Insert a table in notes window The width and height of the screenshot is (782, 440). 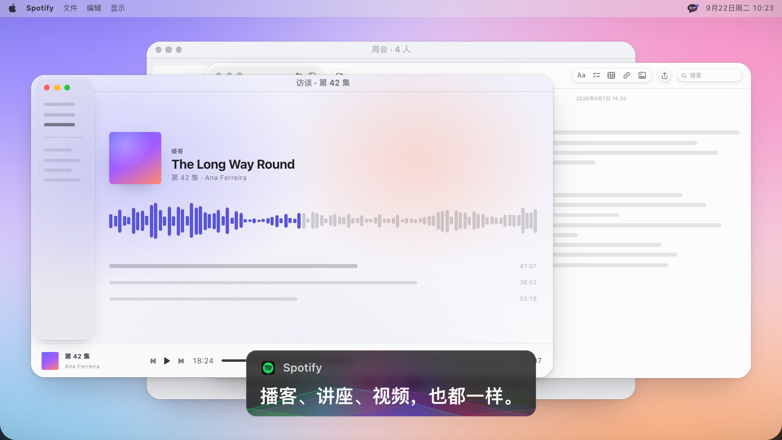[611, 75]
